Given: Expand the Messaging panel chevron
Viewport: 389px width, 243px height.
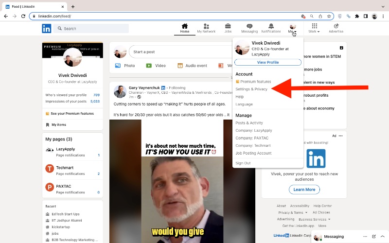Looking at the screenshot, I should [x=383, y=237].
